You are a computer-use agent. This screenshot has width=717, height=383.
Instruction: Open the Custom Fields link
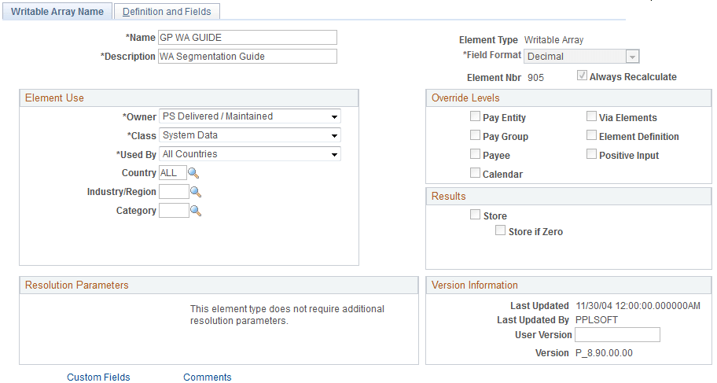[x=98, y=377]
